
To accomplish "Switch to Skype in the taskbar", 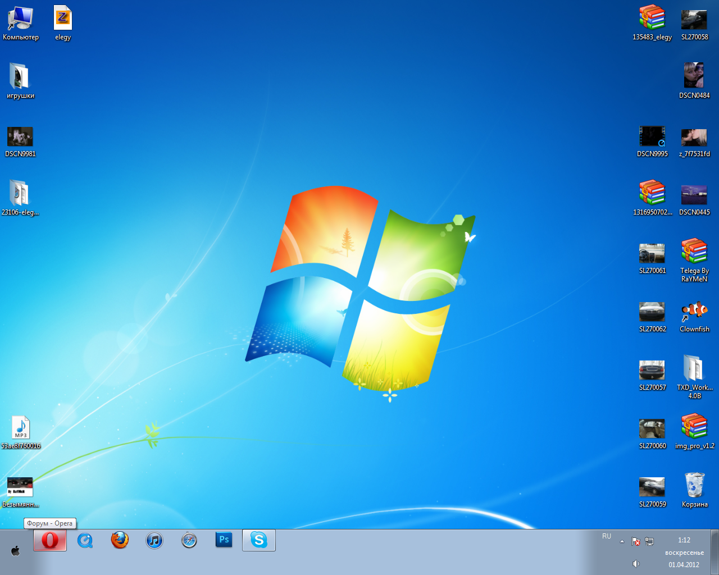I will (259, 540).
